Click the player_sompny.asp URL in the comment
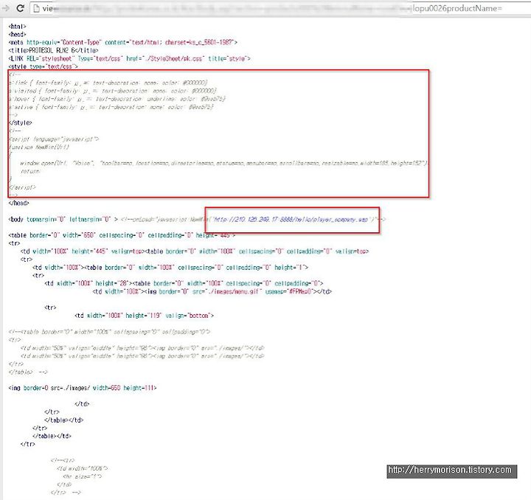 291,219
